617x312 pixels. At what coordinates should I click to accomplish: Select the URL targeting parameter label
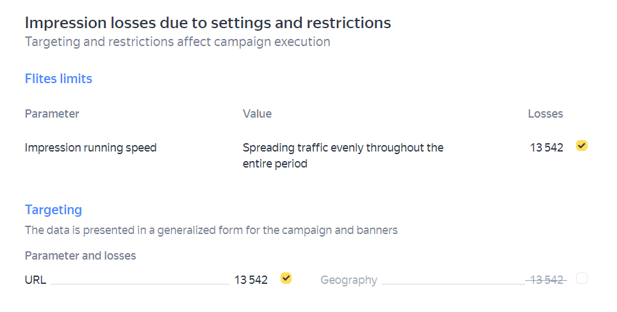coord(35,280)
